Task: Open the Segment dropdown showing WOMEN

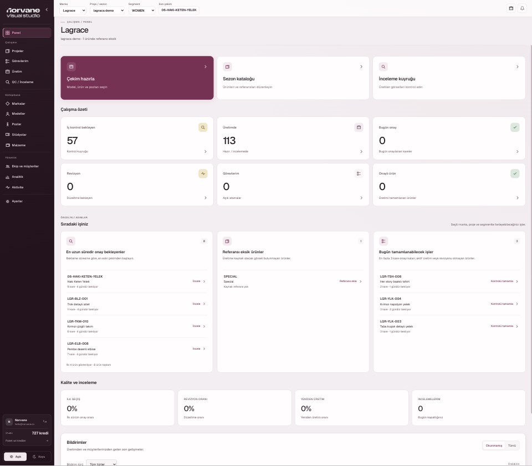Action: tap(142, 10)
